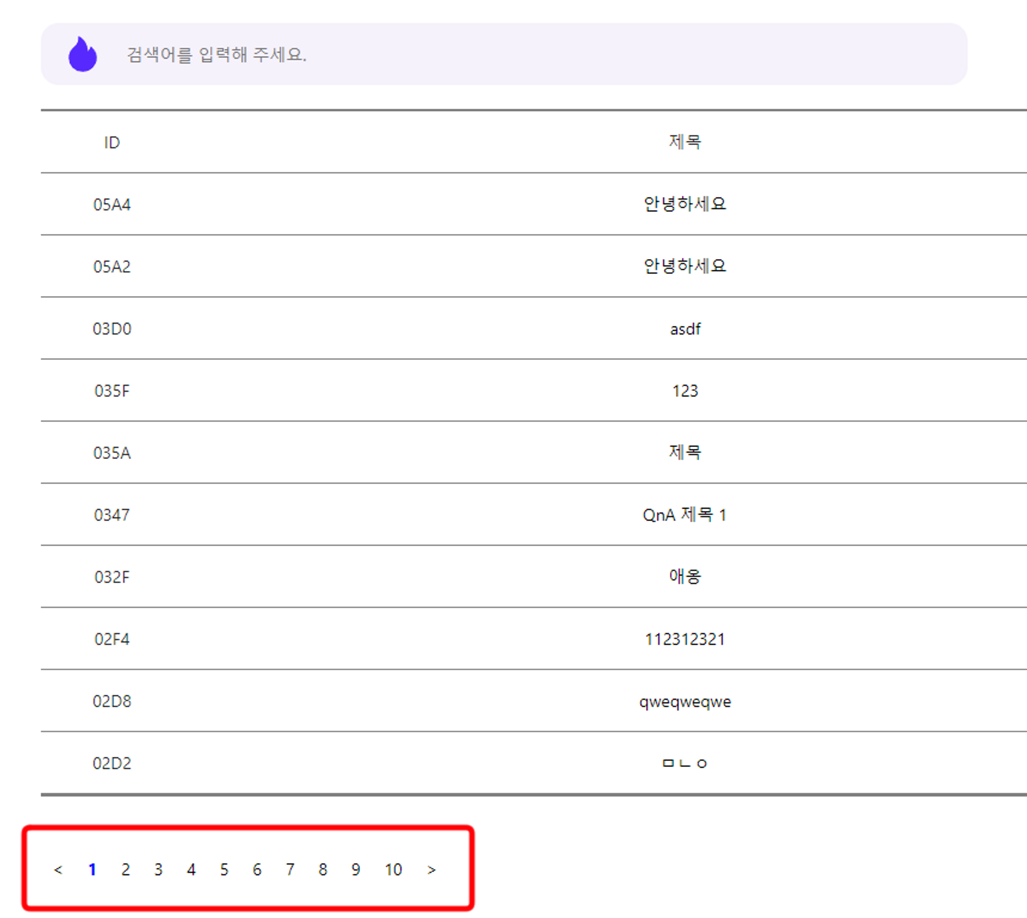
Task: Select ID cell 02D8
Action: click(x=112, y=701)
